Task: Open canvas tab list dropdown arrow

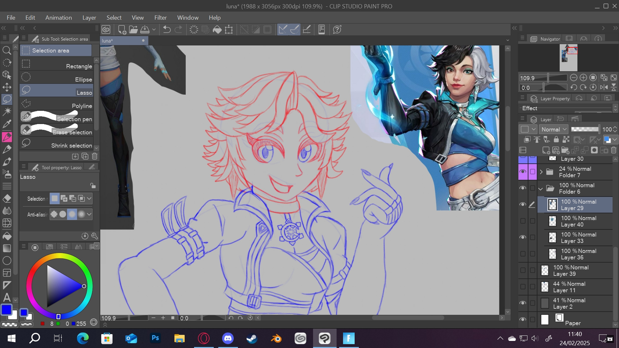Action: click(x=508, y=41)
